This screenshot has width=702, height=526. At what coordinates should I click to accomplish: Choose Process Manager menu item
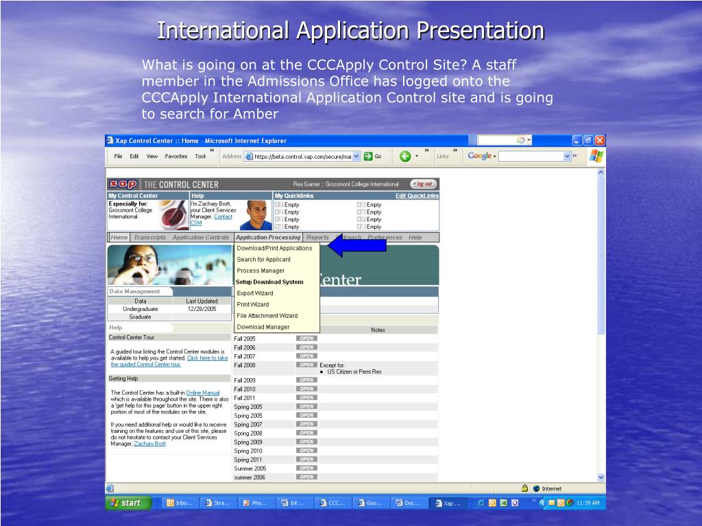tap(261, 270)
